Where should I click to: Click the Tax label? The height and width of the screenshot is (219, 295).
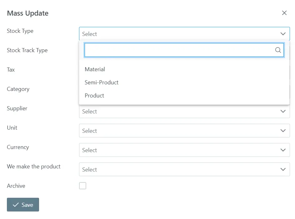11,70
